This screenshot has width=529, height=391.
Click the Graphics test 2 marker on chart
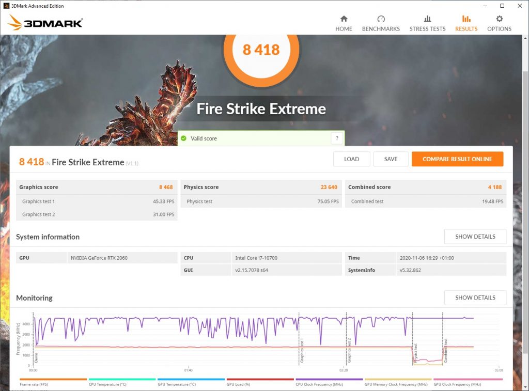pos(349,351)
